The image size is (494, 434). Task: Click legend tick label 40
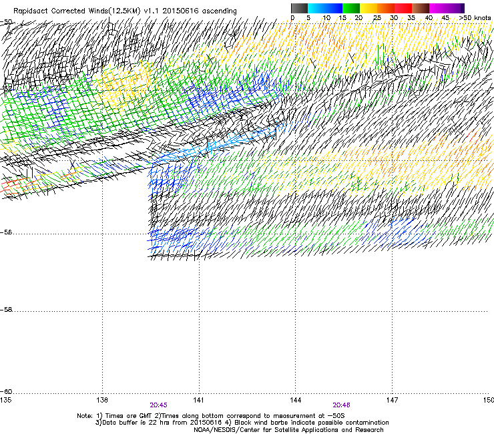(x=429, y=18)
